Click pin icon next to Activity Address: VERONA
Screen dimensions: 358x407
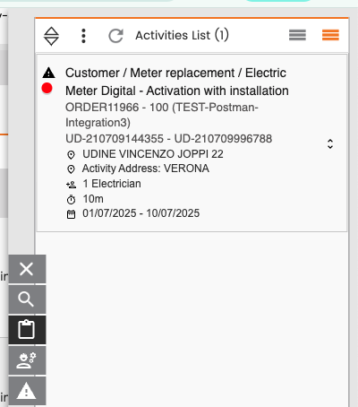click(71, 169)
